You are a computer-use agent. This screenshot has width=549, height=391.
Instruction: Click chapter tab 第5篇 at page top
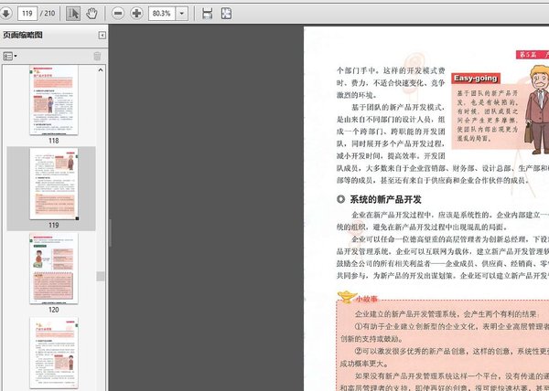point(533,55)
